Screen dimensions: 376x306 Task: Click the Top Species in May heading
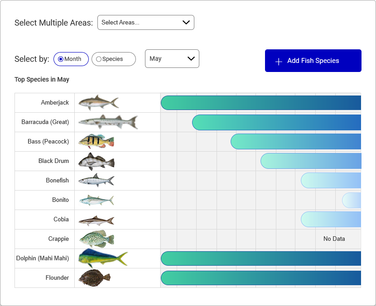41,79
